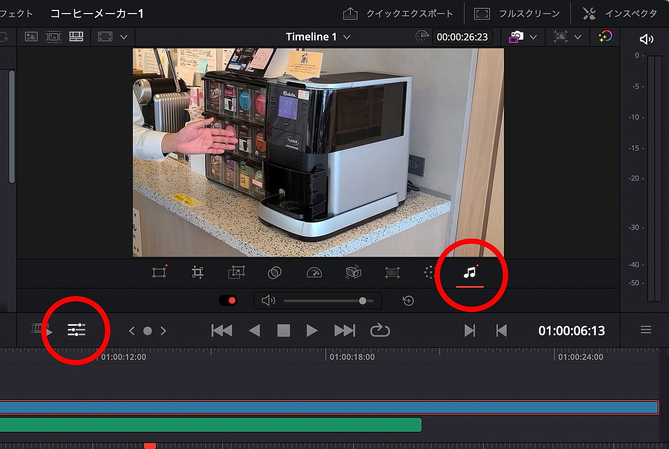Toggle the red enable switch above transport controls

pyautogui.click(x=228, y=300)
